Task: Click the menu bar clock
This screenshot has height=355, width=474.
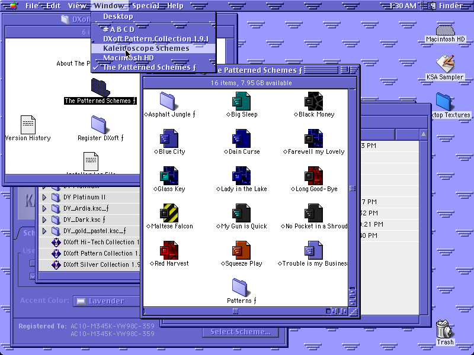Action: (402, 5)
